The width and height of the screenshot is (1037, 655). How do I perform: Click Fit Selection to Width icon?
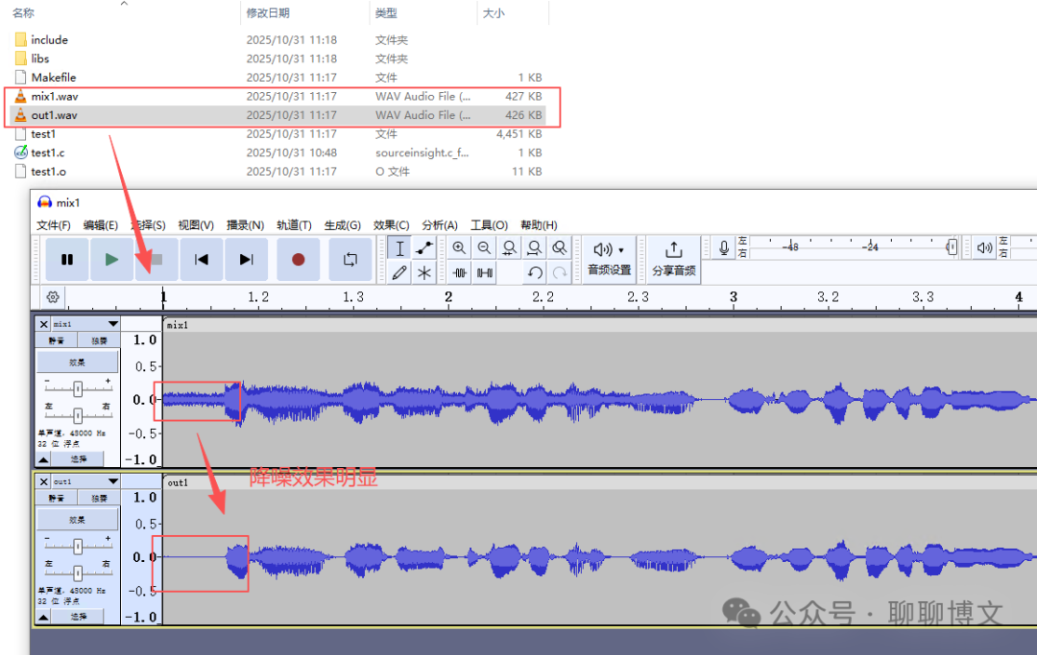click(x=509, y=248)
